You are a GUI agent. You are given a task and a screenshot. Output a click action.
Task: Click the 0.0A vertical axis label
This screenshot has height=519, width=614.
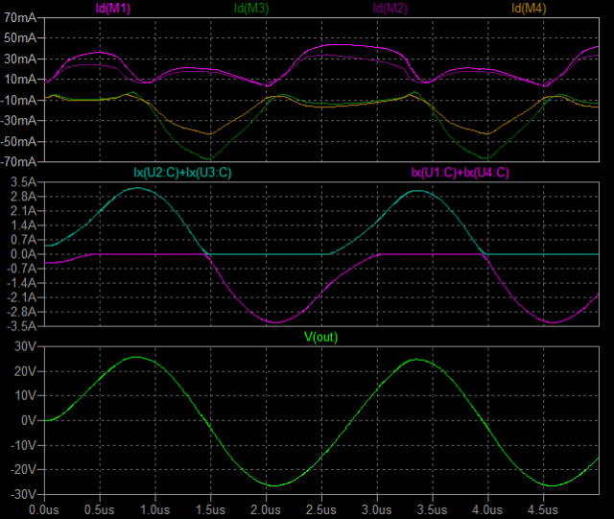[x=21, y=254]
